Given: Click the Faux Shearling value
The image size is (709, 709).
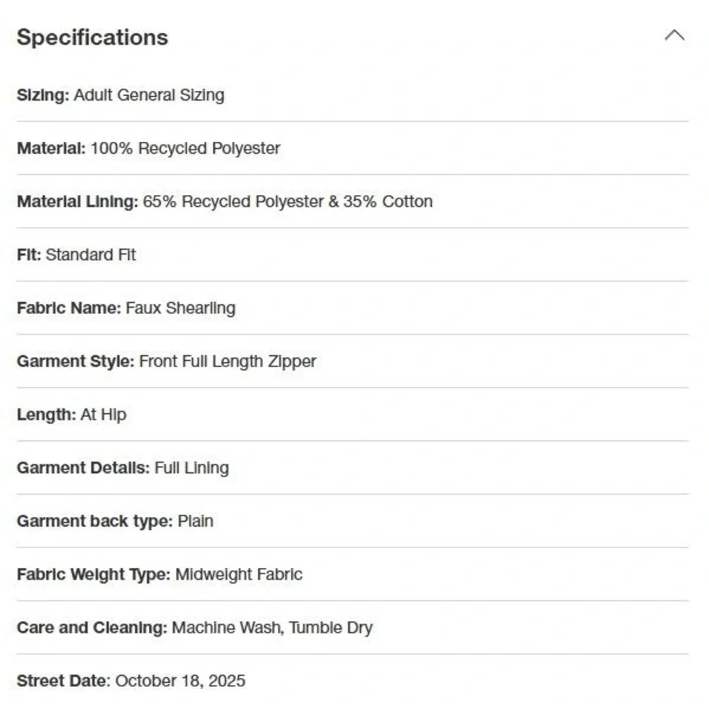Looking at the screenshot, I should (x=180, y=308).
